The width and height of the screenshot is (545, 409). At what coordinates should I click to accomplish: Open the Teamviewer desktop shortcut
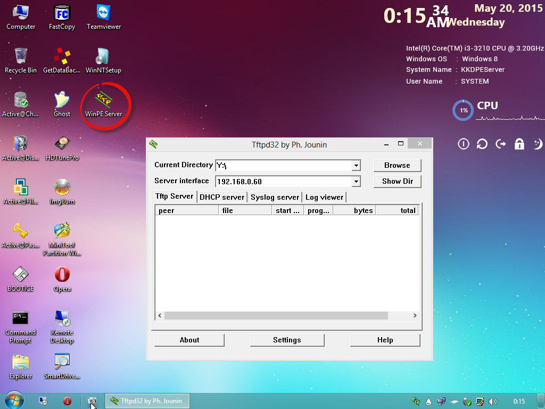[104, 18]
